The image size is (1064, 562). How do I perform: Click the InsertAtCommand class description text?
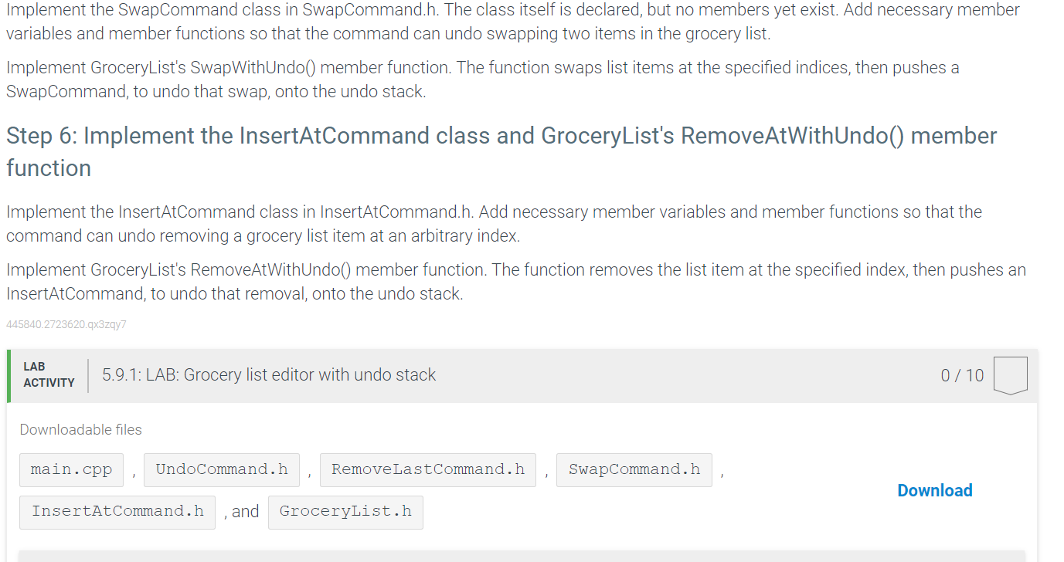tap(494, 223)
